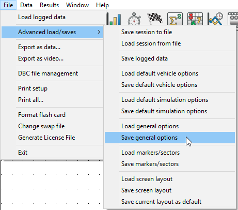Open the stopwatch lap timing icon
238x210 pixels.
(x=134, y=19)
